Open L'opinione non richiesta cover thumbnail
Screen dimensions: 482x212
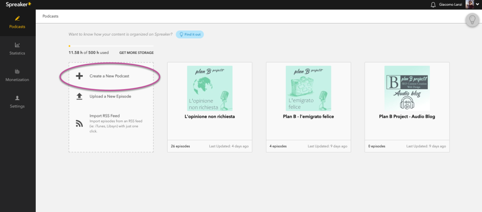(x=209, y=88)
